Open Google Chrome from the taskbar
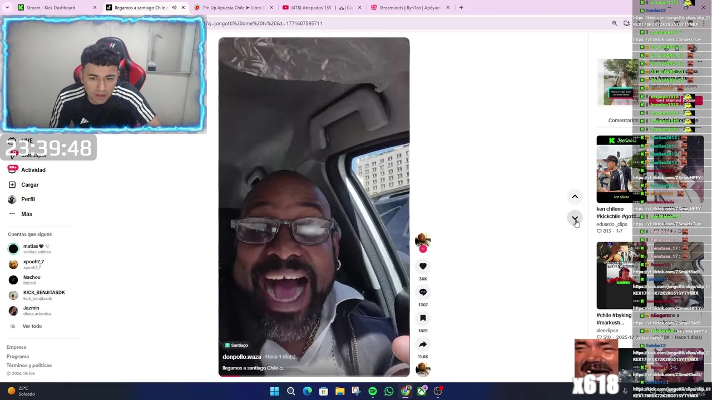 click(406, 392)
